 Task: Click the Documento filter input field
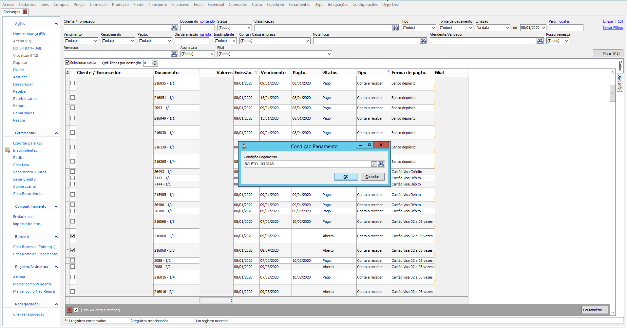(x=198, y=28)
